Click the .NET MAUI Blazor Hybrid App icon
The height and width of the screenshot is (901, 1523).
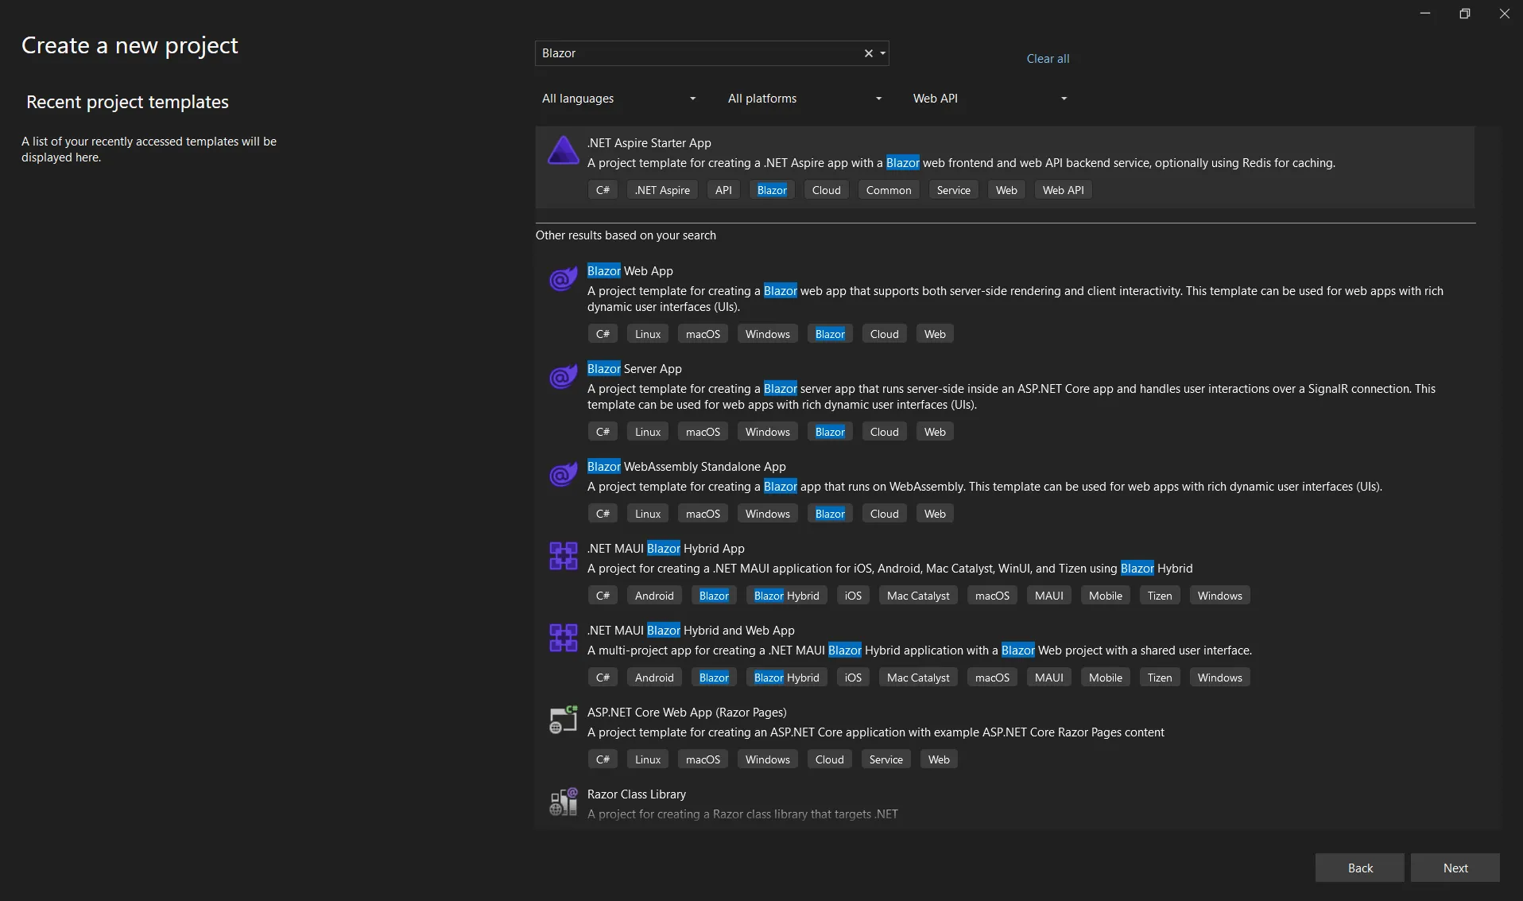564,556
